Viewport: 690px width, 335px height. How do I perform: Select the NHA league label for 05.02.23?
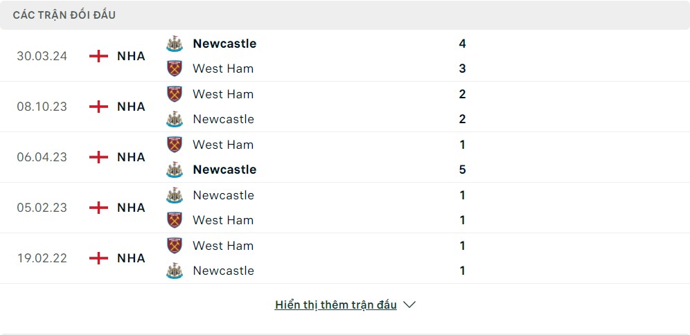pyautogui.click(x=131, y=208)
